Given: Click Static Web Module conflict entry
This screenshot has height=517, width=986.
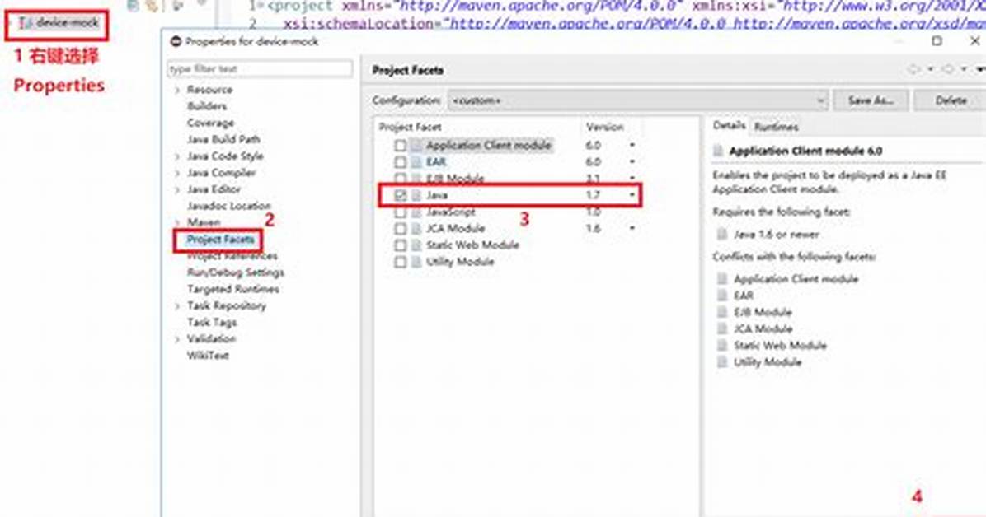Looking at the screenshot, I should click(780, 346).
